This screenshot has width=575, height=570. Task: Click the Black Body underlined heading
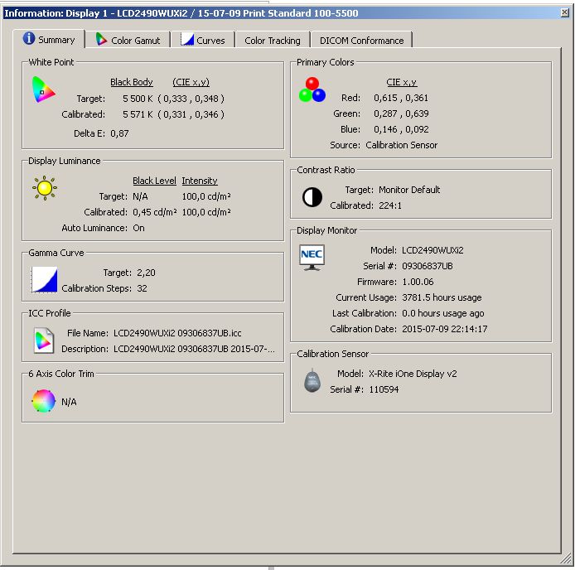[132, 82]
